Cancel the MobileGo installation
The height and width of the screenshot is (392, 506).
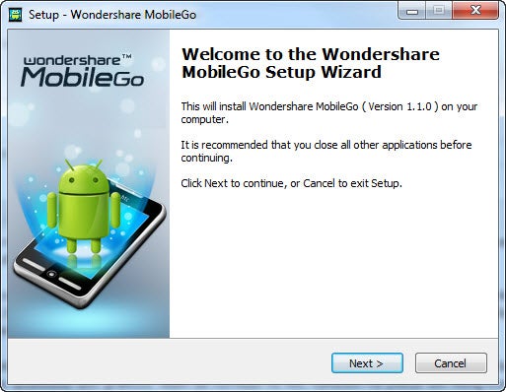(x=451, y=363)
